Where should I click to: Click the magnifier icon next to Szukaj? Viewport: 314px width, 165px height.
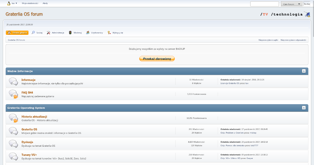[x=33, y=32]
